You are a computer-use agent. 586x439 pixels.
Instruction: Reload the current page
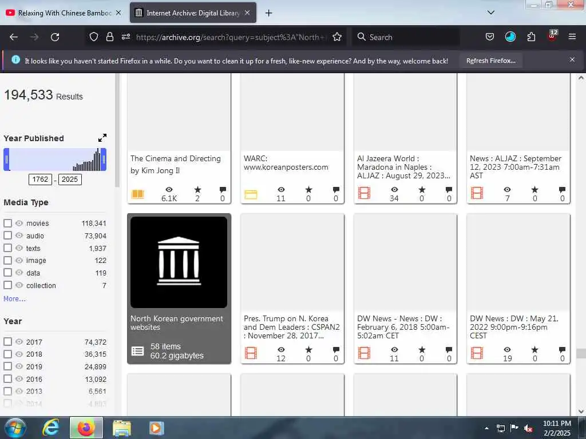[55, 37]
